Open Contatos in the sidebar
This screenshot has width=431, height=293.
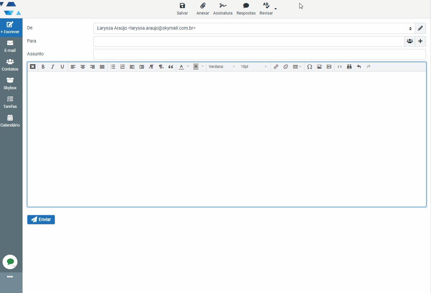click(x=10, y=65)
